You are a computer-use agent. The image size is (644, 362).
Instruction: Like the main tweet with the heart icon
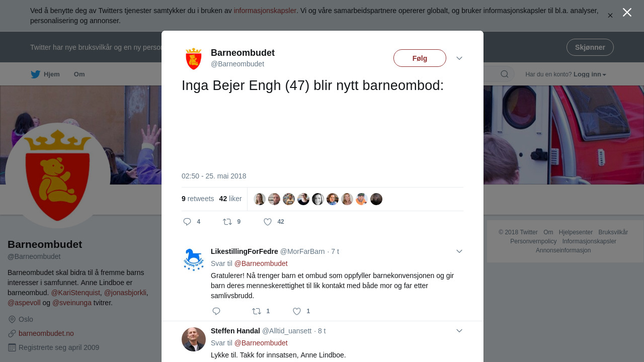click(268, 222)
